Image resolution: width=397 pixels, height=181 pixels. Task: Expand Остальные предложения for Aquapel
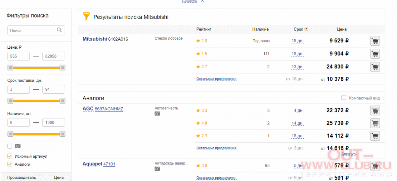click(x=216, y=178)
